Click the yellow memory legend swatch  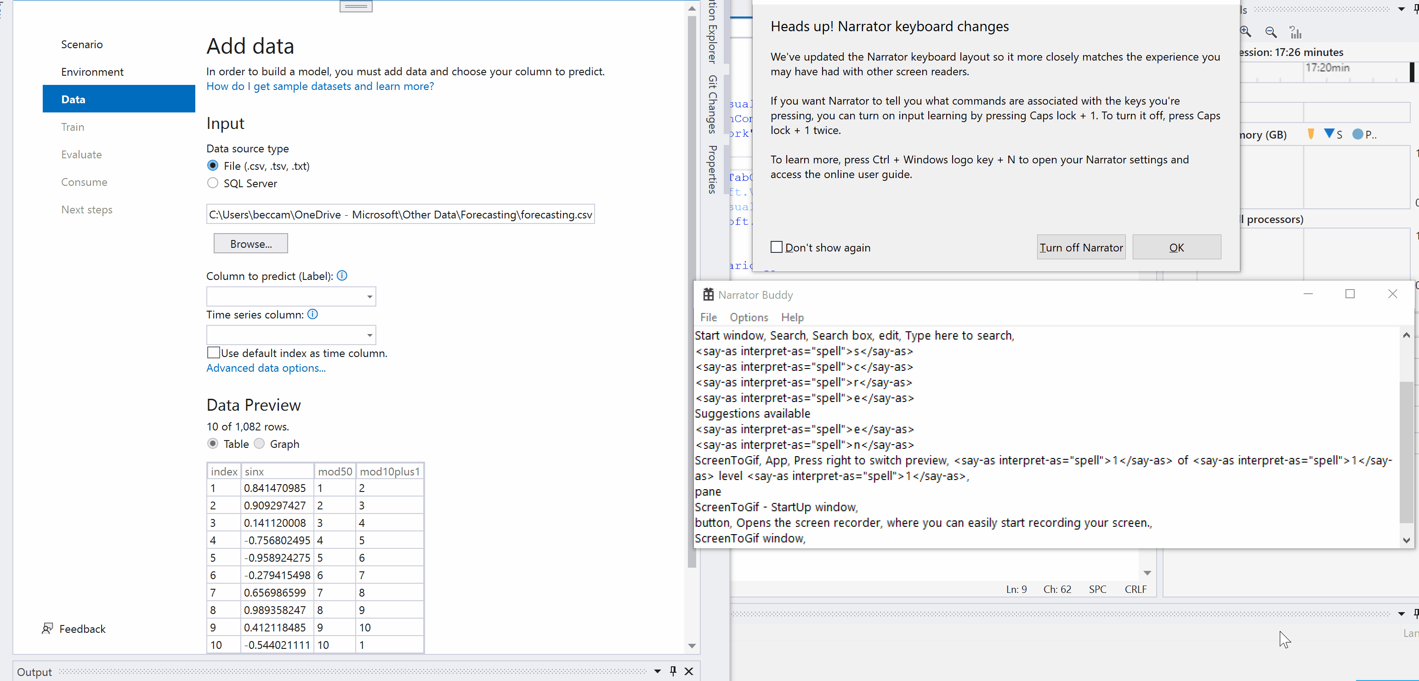pyautogui.click(x=1311, y=134)
